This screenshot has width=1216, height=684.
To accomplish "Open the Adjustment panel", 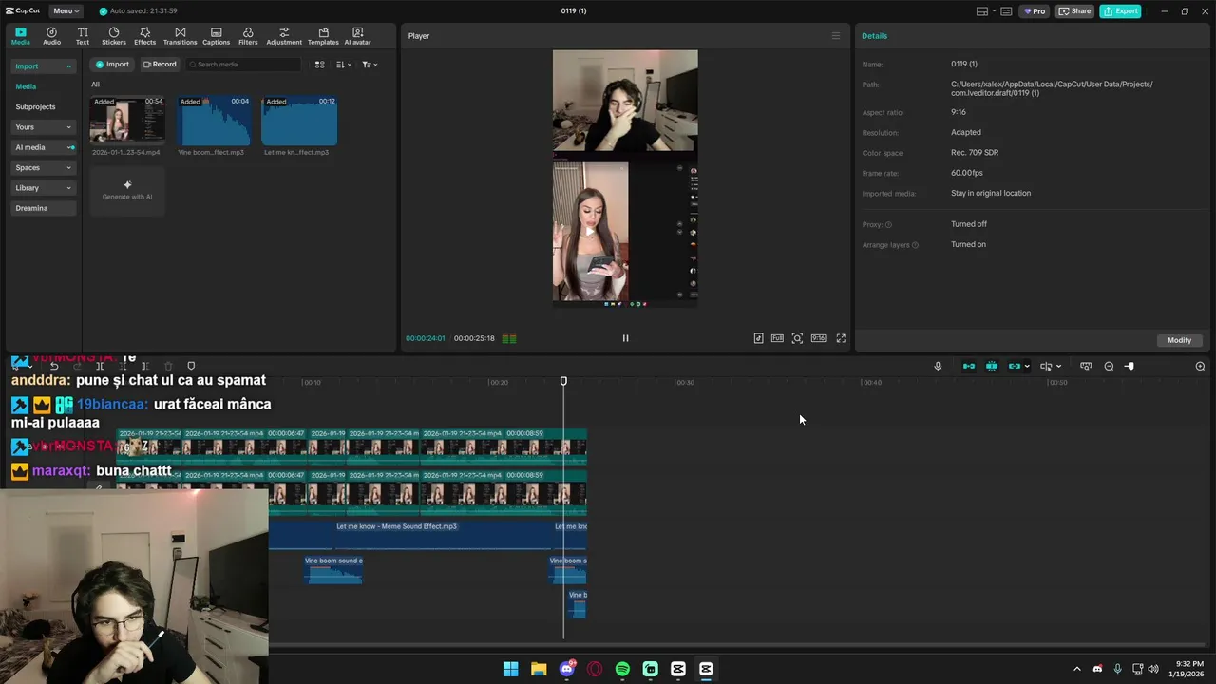I will click(x=284, y=36).
